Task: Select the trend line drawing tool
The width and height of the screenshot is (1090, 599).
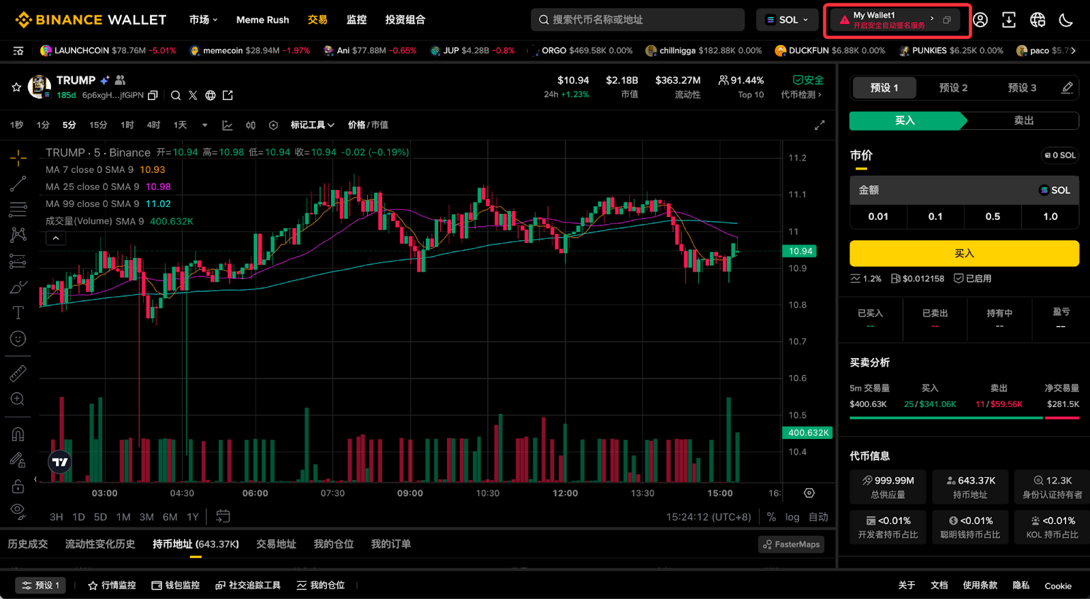Action: [x=18, y=183]
